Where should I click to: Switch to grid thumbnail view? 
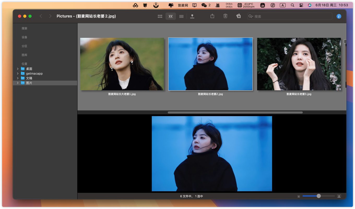coord(160,16)
